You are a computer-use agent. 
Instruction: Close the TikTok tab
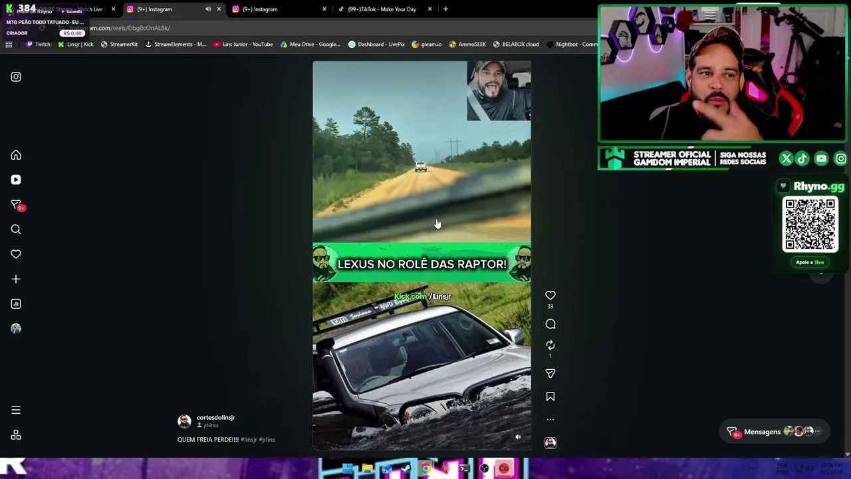pyautogui.click(x=429, y=9)
